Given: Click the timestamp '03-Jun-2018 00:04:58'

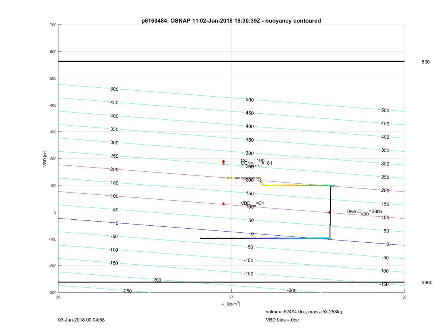Looking at the screenshot, I should (81, 320).
